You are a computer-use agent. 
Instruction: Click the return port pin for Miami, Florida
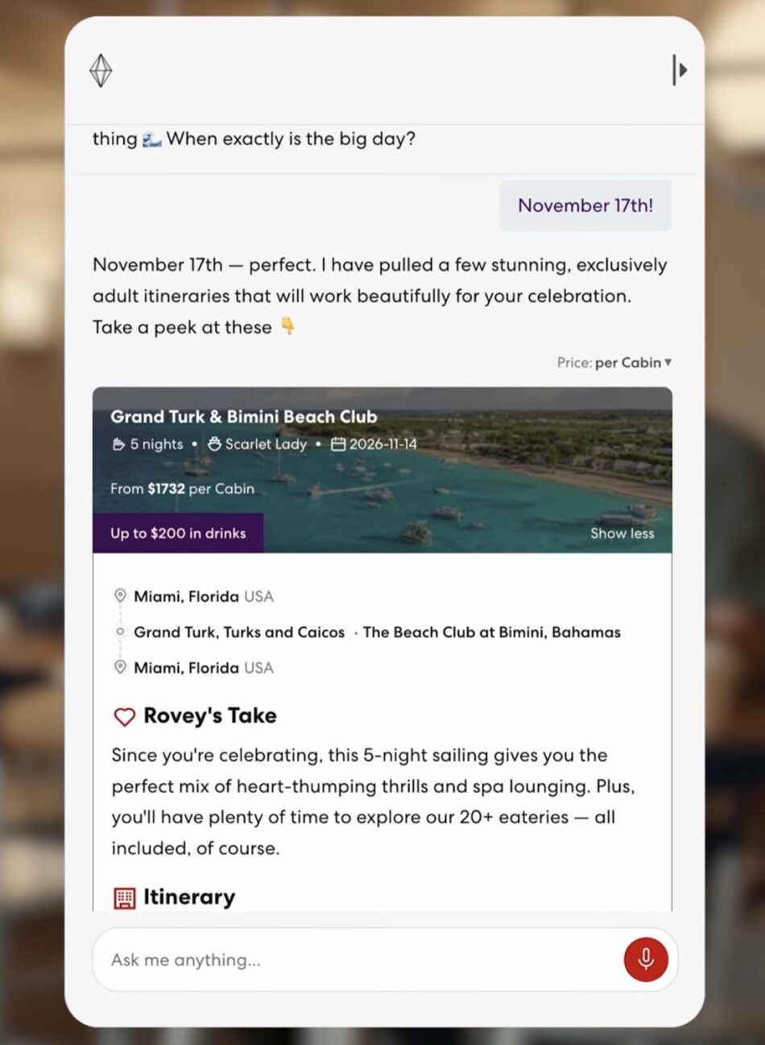click(x=120, y=667)
